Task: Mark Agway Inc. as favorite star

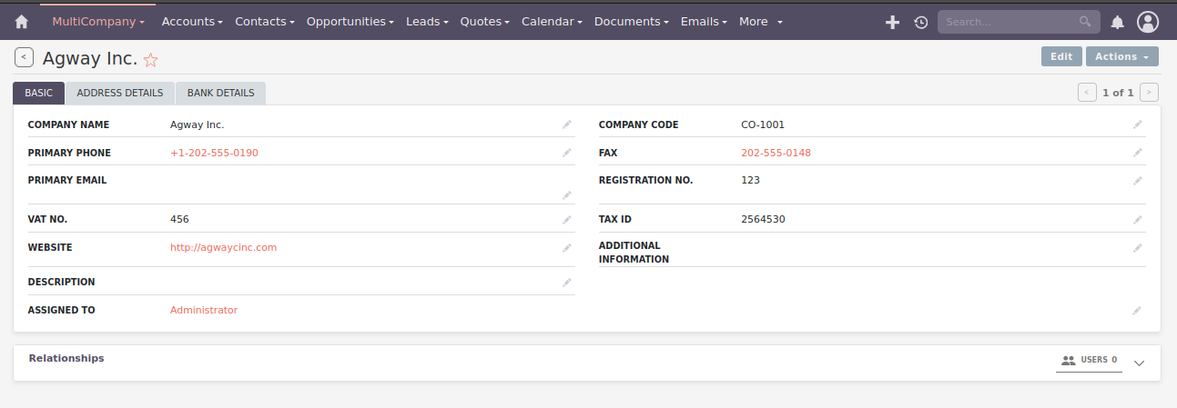Action: pos(151,60)
